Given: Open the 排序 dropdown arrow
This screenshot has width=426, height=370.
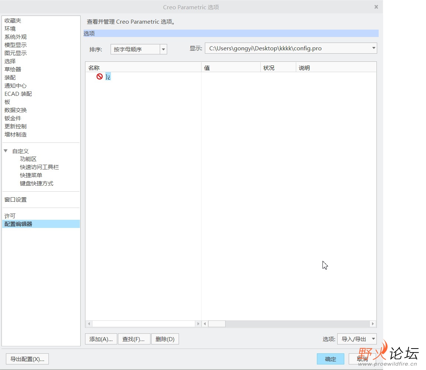Looking at the screenshot, I should pyautogui.click(x=163, y=49).
